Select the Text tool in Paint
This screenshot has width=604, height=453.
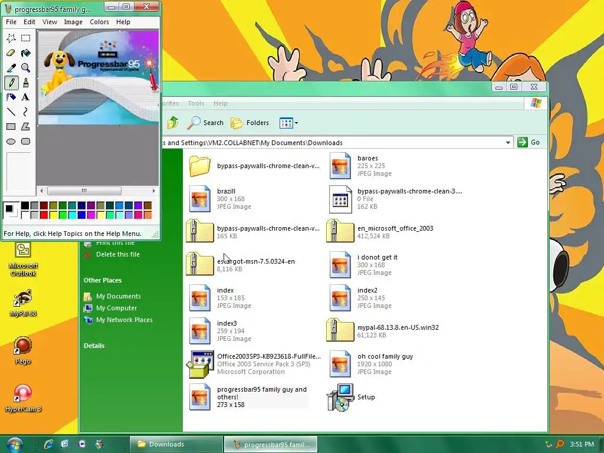point(25,97)
